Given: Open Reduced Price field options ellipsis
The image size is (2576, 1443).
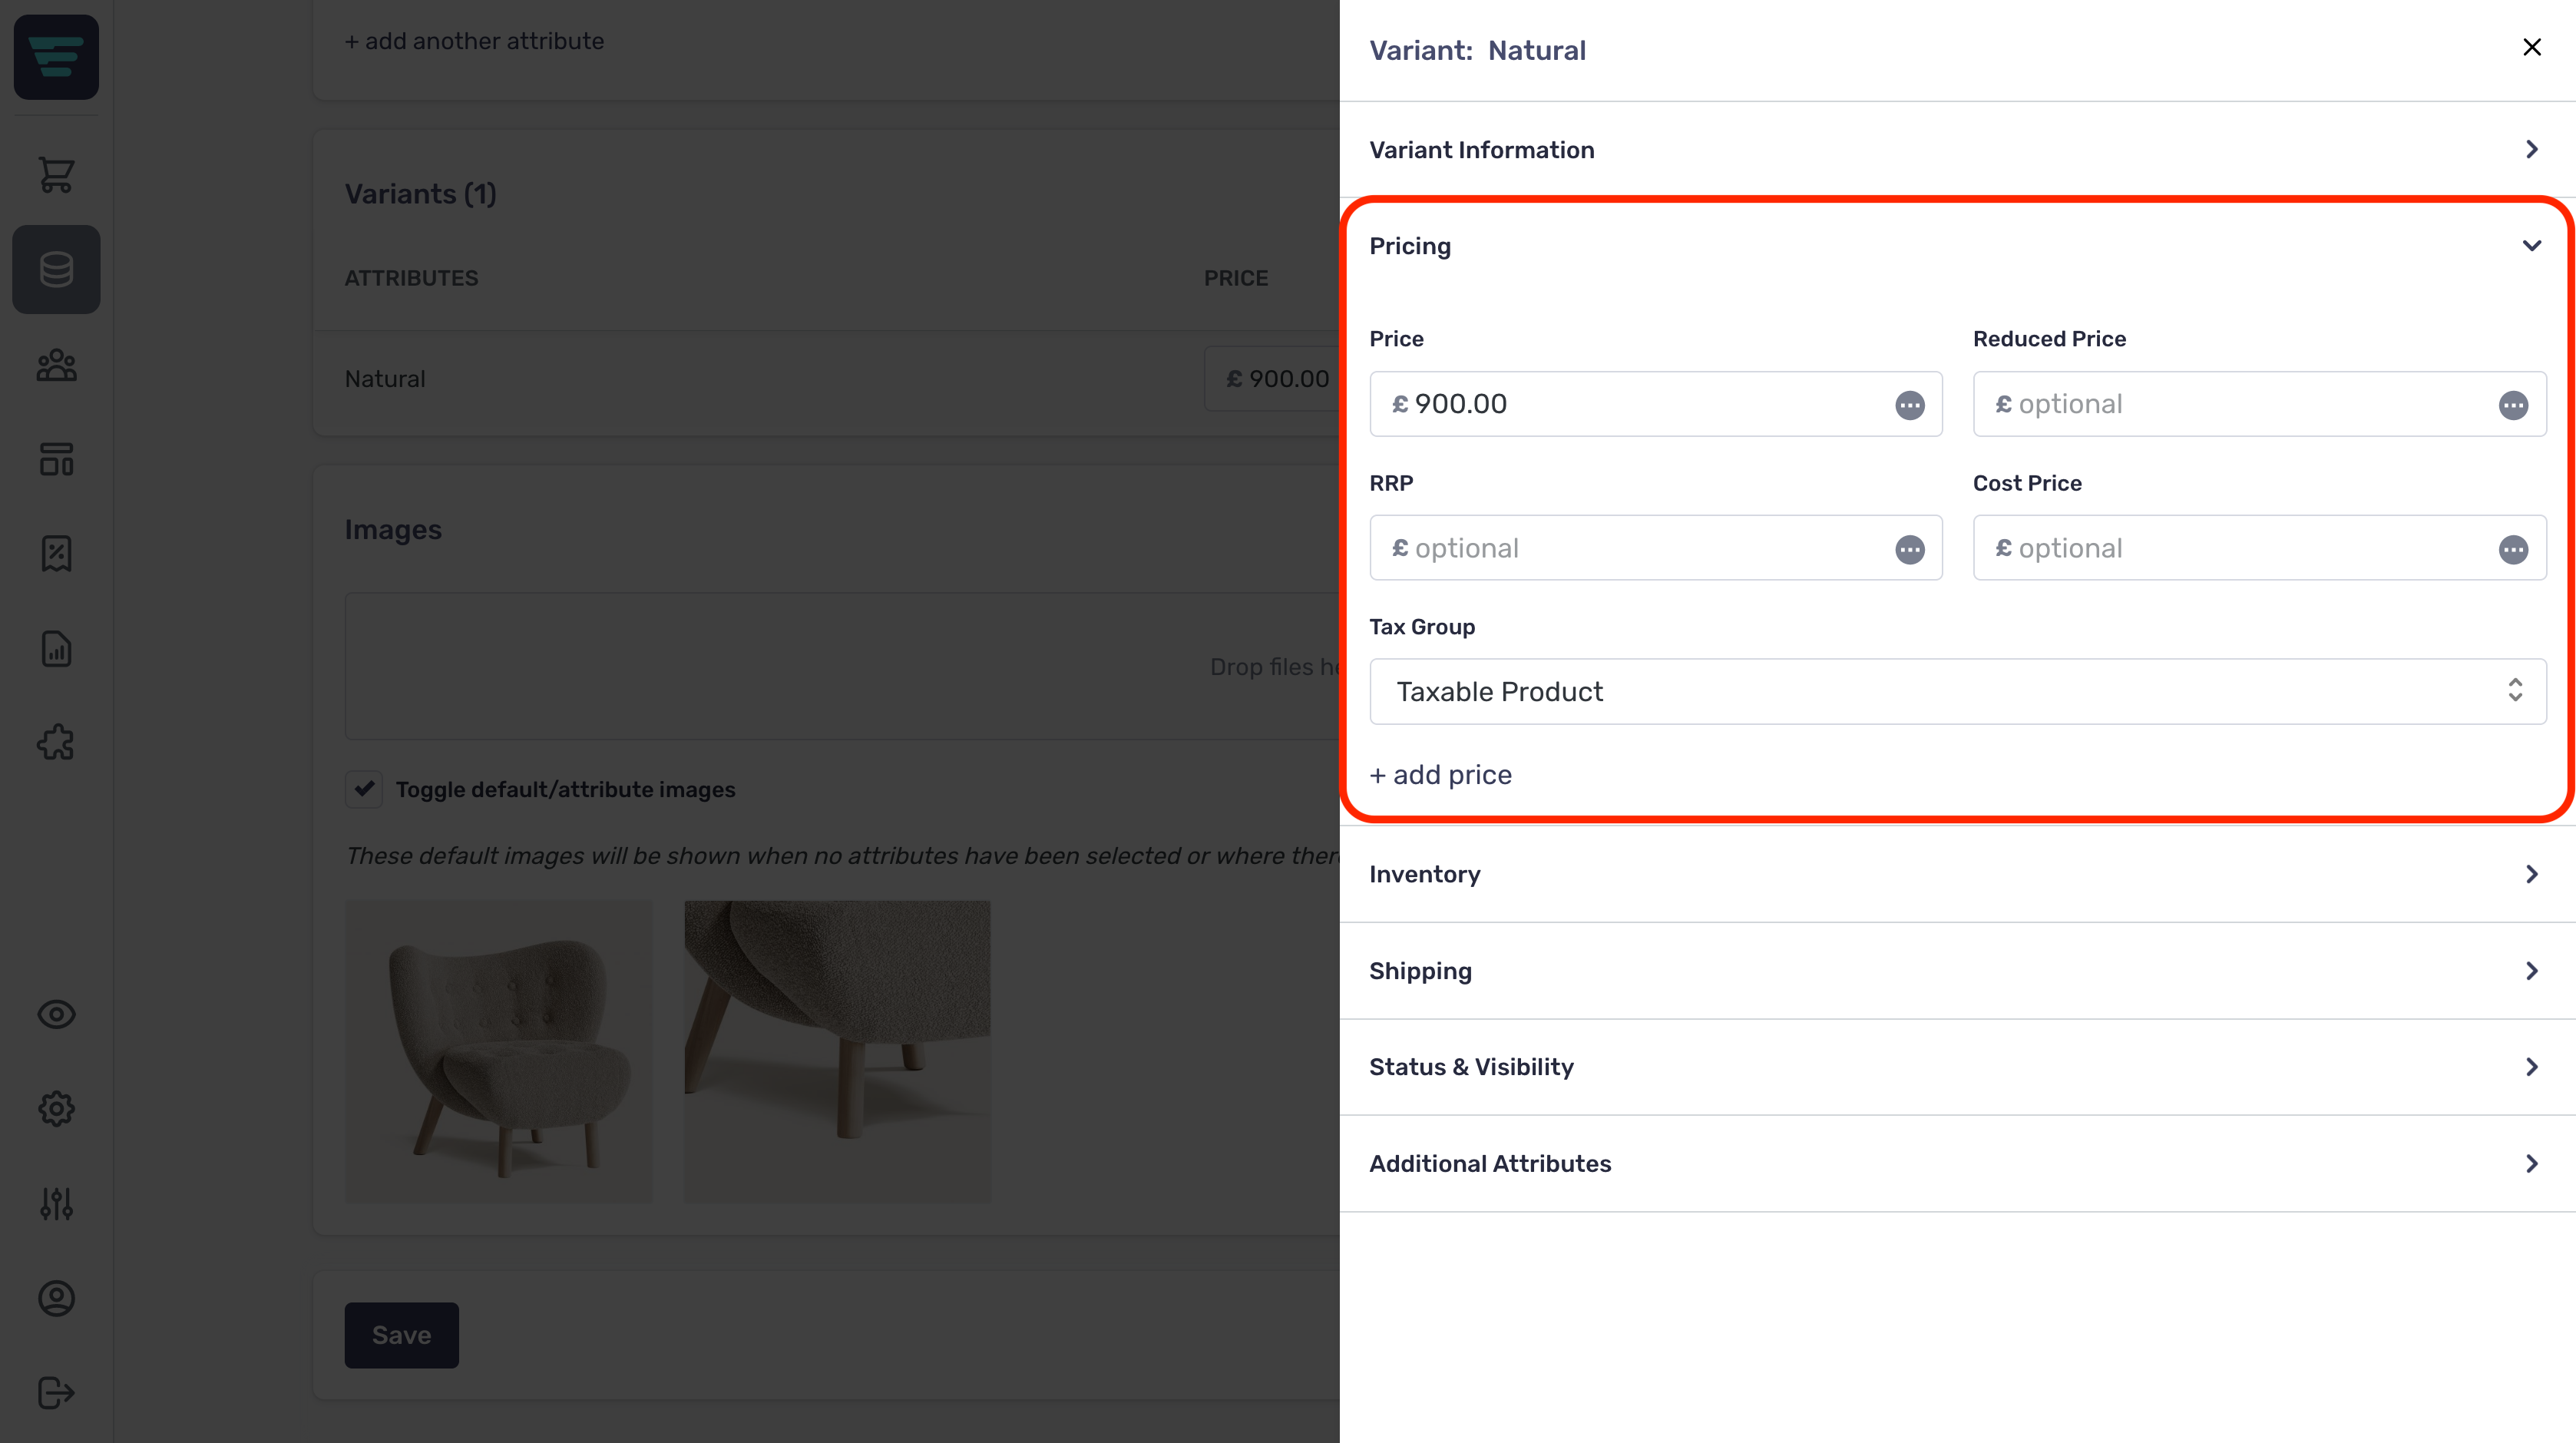Looking at the screenshot, I should pos(2513,405).
